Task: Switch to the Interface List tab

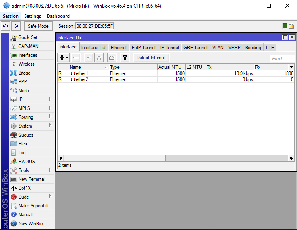Action: [x=93, y=47]
